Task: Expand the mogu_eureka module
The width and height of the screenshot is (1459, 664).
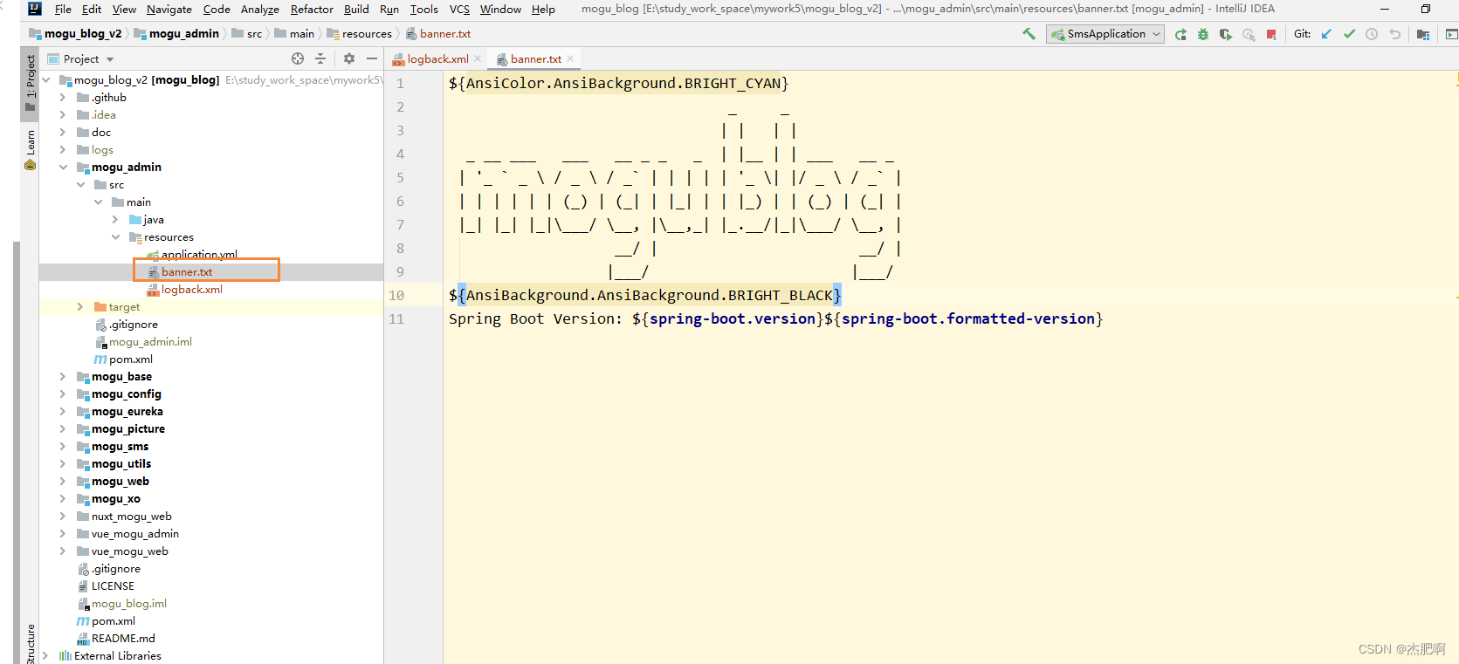Action: (63, 411)
